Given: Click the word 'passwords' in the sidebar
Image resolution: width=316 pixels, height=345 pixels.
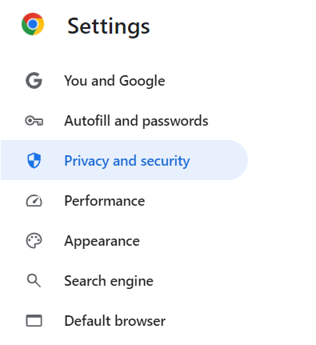Looking at the screenshot, I should click(175, 122).
